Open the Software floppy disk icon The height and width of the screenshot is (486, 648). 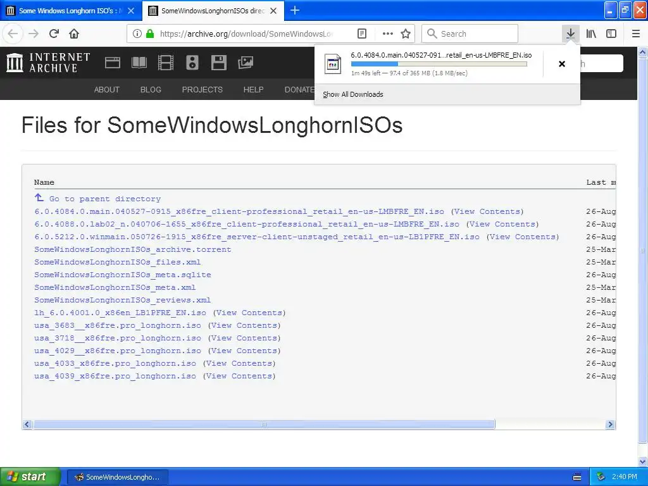coord(218,63)
